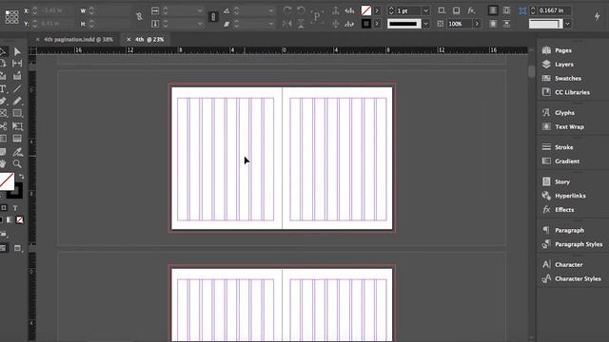Toggle formatting affects container button
The height and width of the screenshot is (342, 609).
click(x=4, y=208)
